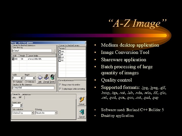Uncheck the GIF format checkbox
Image resolution: width=182 pixels, height=136 pixels.
60,57
